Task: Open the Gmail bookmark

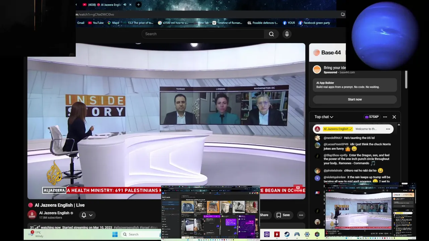Action: coord(80,23)
